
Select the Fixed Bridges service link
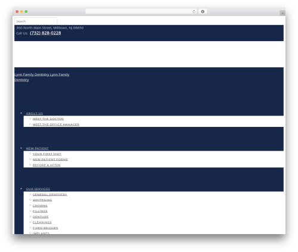[45, 228]
